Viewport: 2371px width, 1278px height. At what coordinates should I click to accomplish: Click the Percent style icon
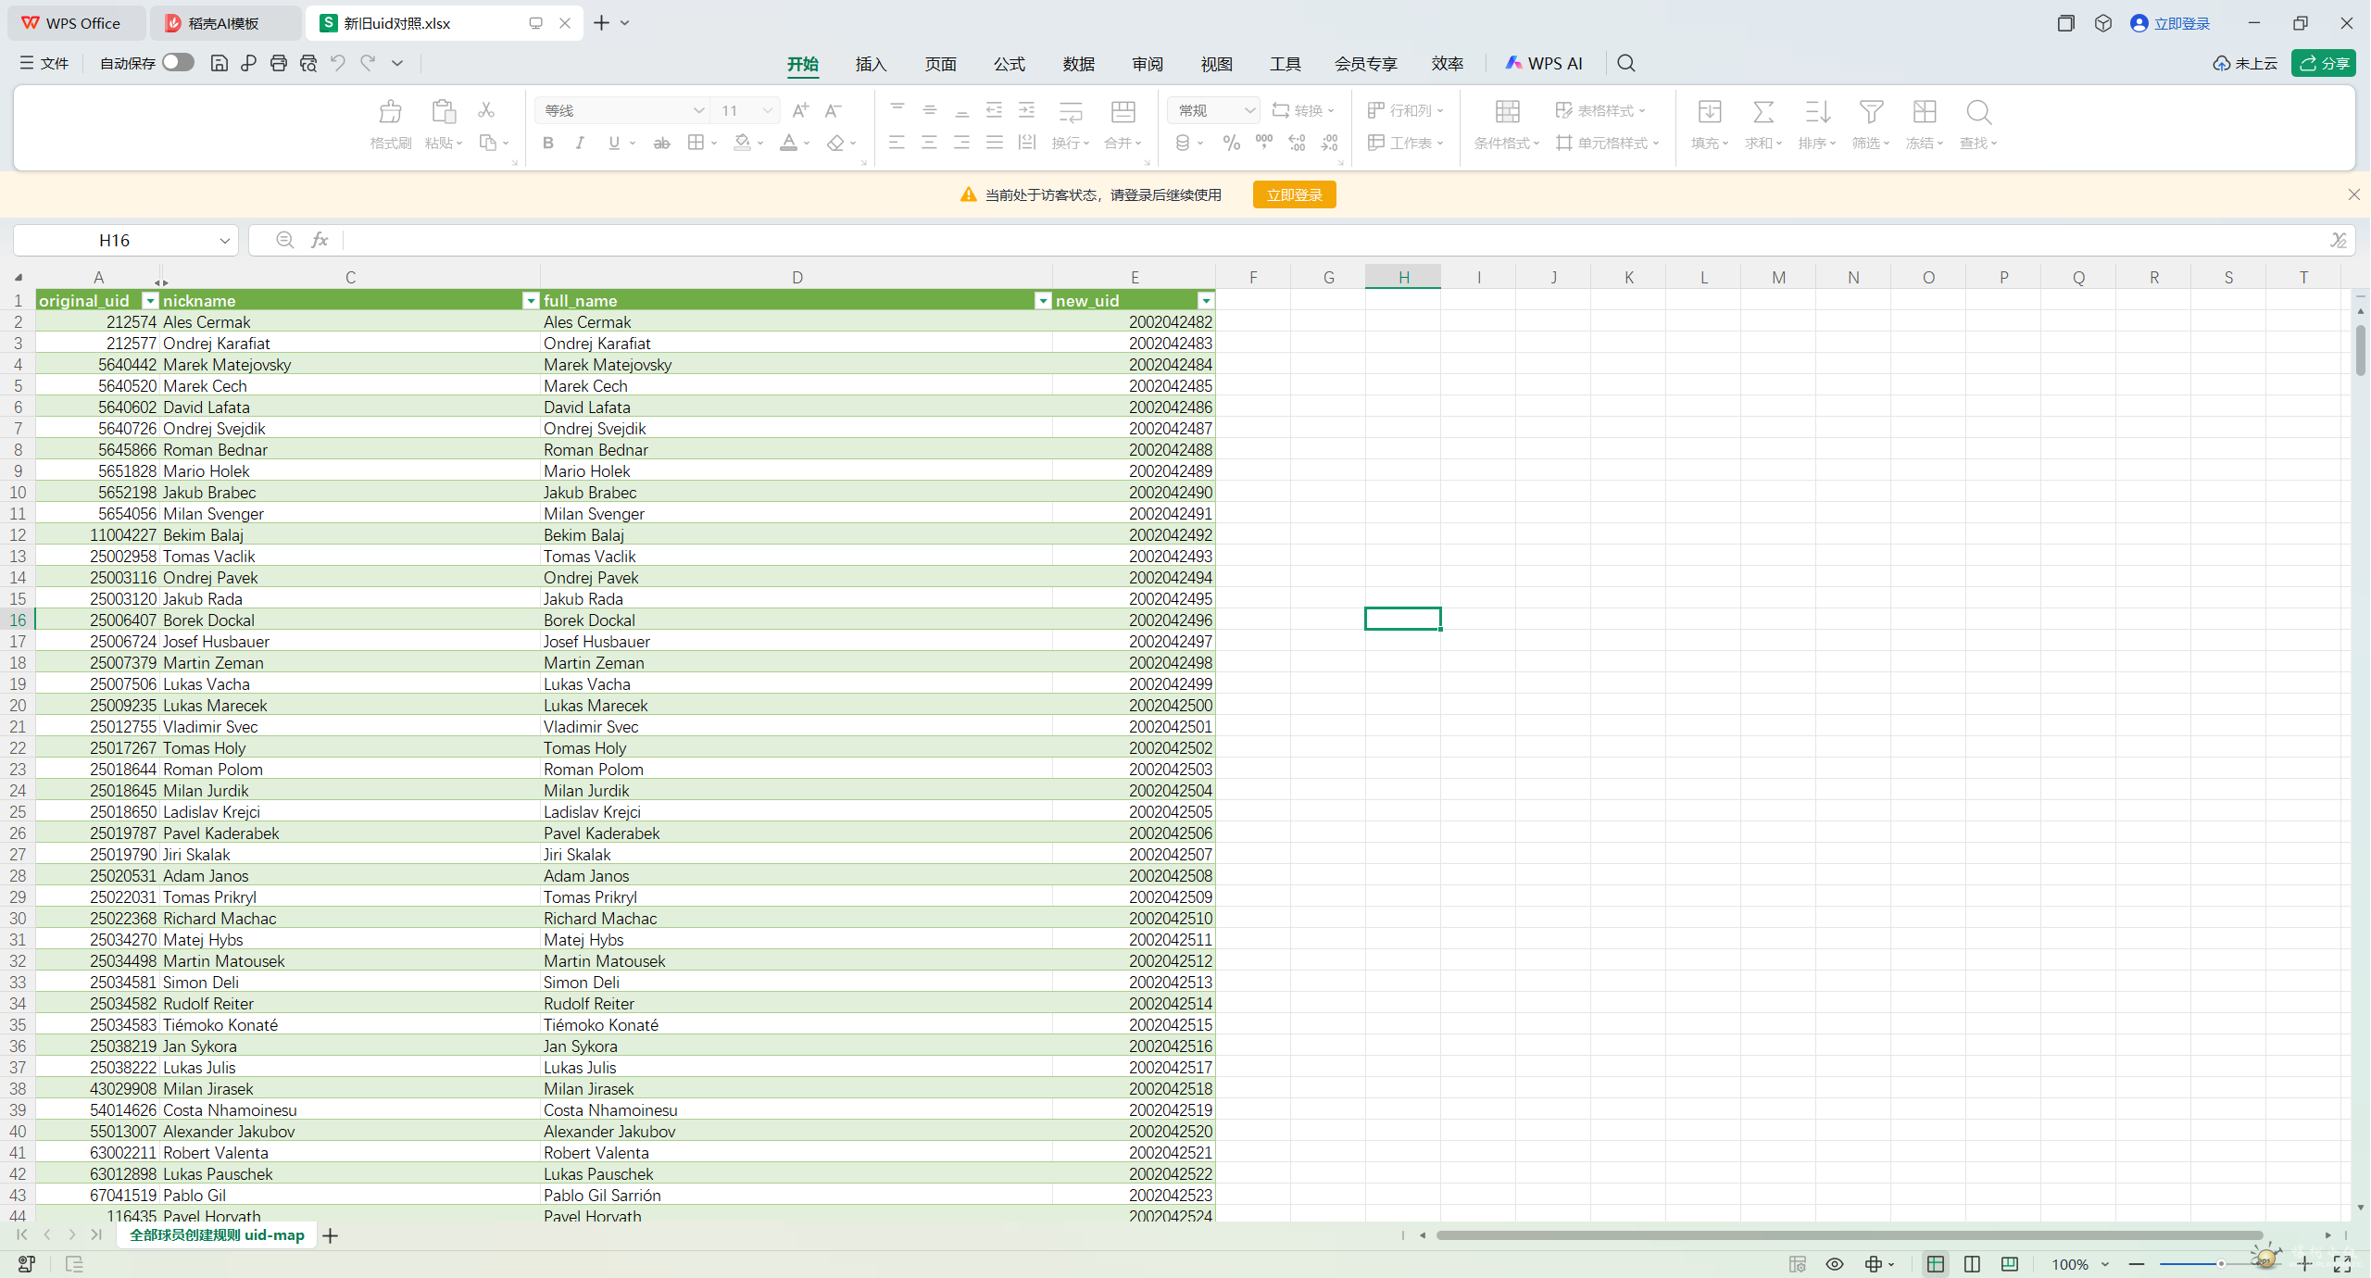pyautogui.click(x=1231, y=143)
